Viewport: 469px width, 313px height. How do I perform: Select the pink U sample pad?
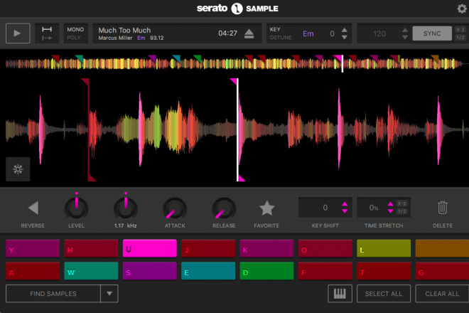tap(149, 248)
